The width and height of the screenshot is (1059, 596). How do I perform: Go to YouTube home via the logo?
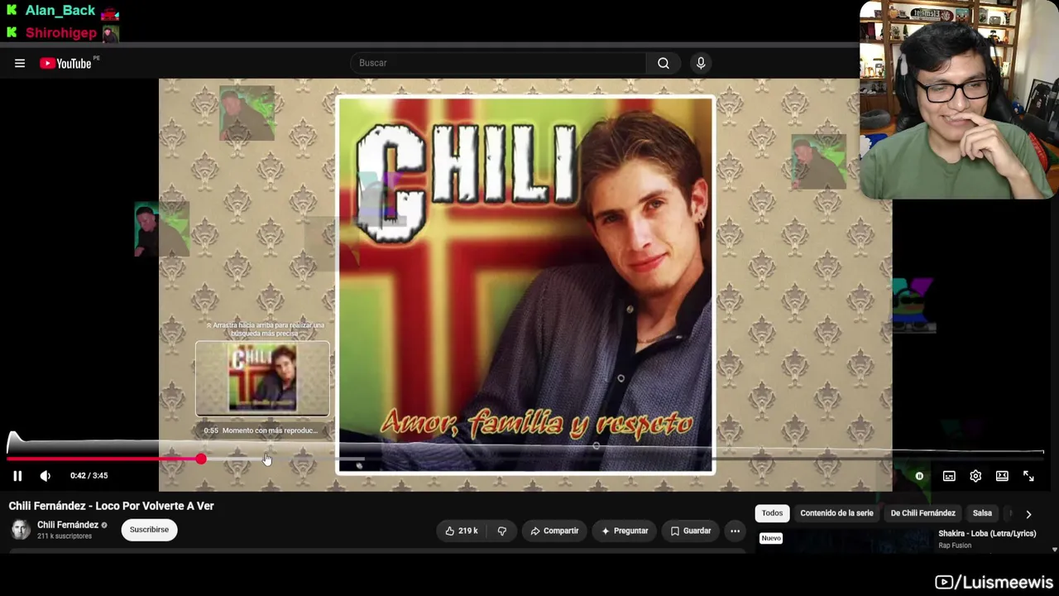point(66,63)
